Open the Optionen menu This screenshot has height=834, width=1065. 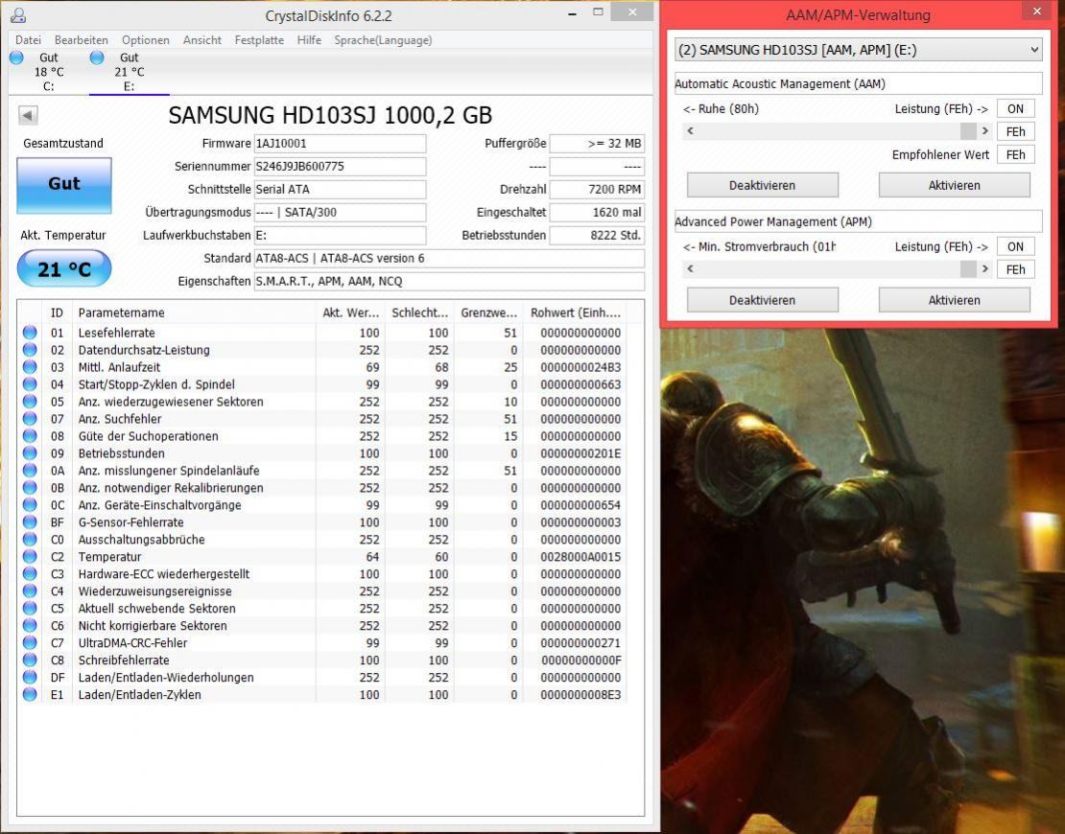click(x=145, y=40)
